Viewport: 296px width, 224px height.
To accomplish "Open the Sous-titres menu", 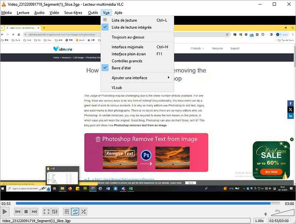I will coord(73,13).
